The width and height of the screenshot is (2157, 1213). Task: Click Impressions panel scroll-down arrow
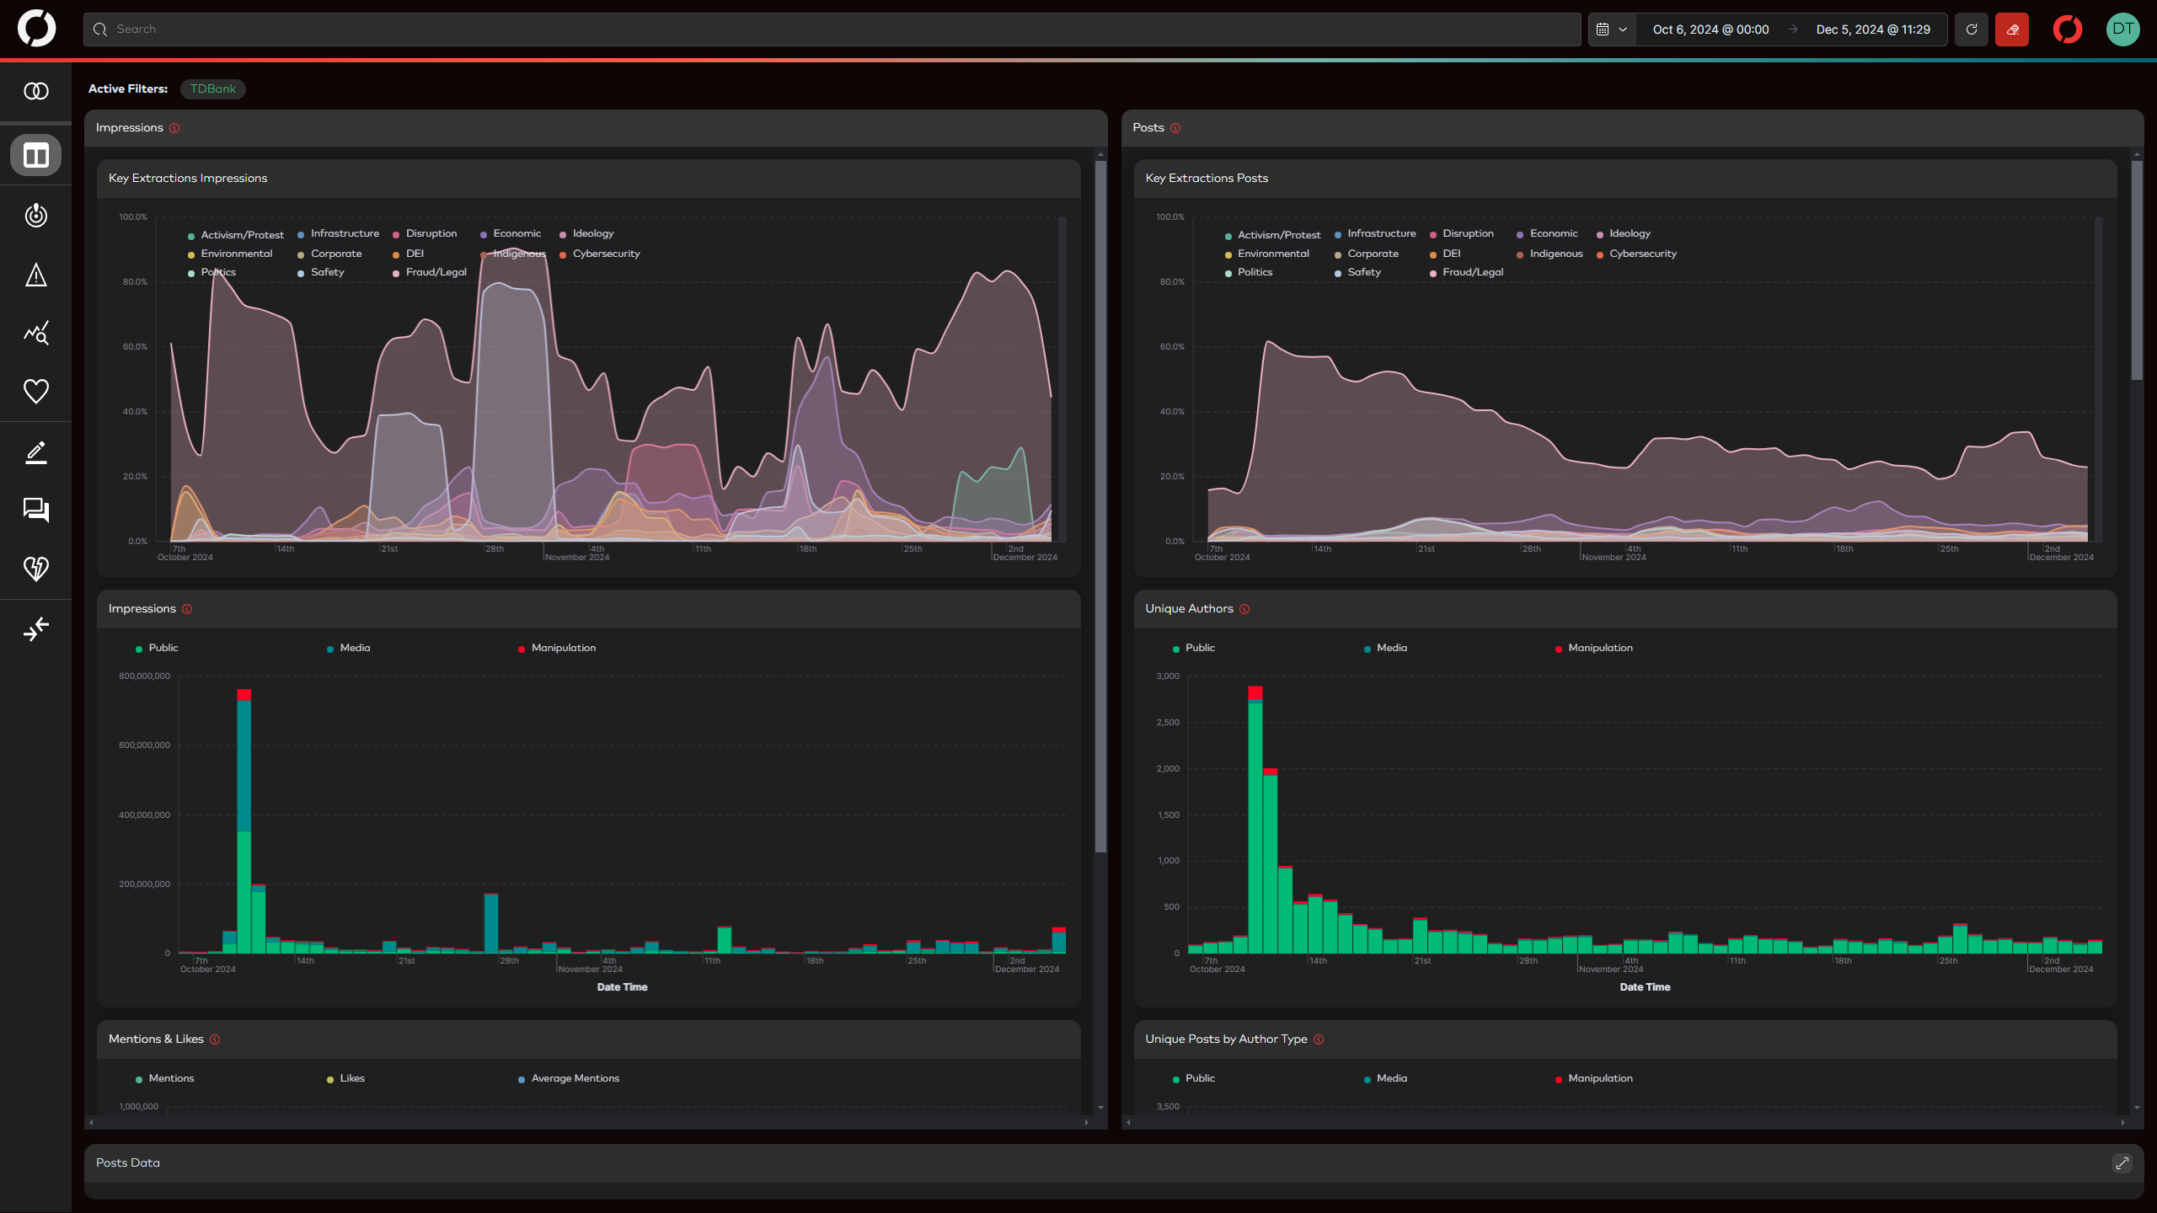(x=1100, y=1108)
